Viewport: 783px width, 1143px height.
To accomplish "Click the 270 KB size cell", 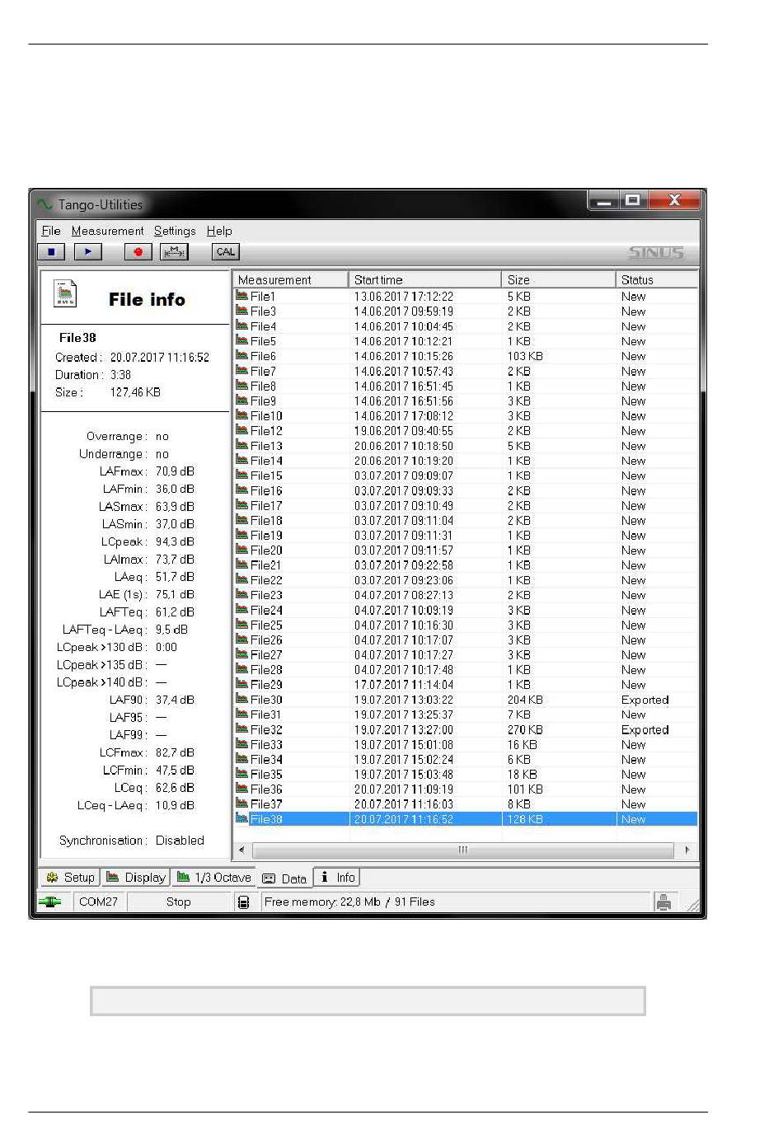I will [x=525, y=729].
